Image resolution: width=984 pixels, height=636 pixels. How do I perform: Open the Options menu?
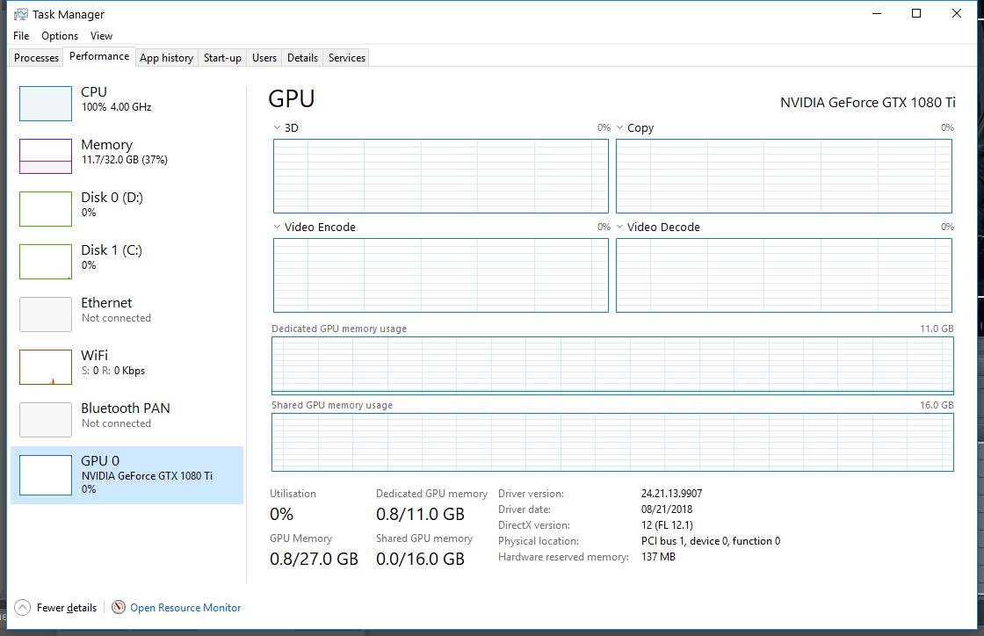pos(60,36)
